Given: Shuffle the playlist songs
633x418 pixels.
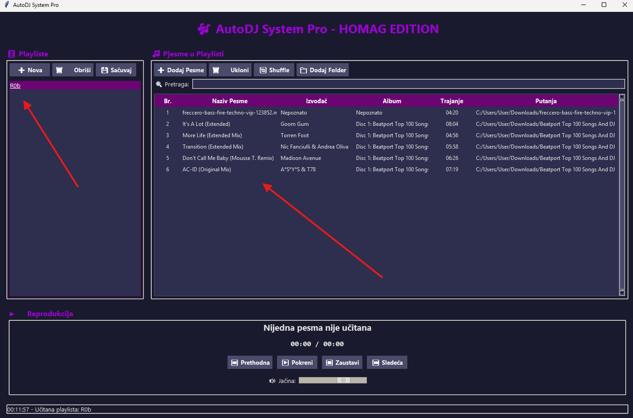Looking at the screenshot, I should pyautogui.click(x=274, y=70).
